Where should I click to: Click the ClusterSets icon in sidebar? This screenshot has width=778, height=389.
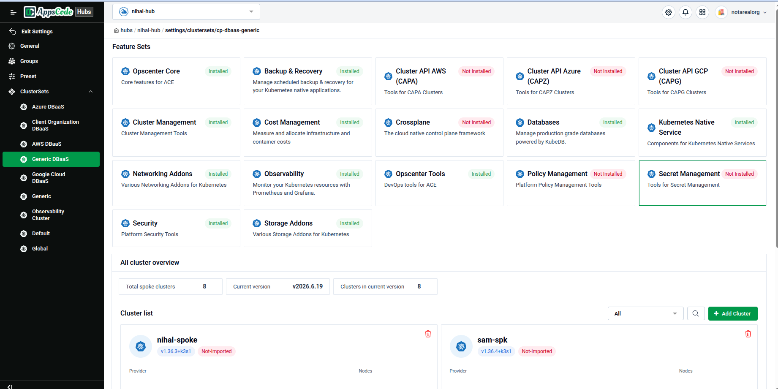point(12,92)
